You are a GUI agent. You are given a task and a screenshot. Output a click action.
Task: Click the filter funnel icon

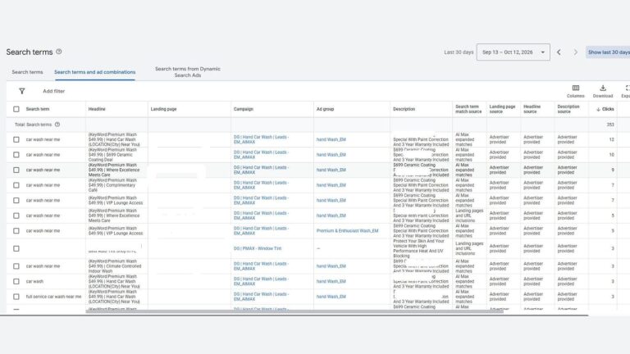pyautogui.click(x=22, y=91)
